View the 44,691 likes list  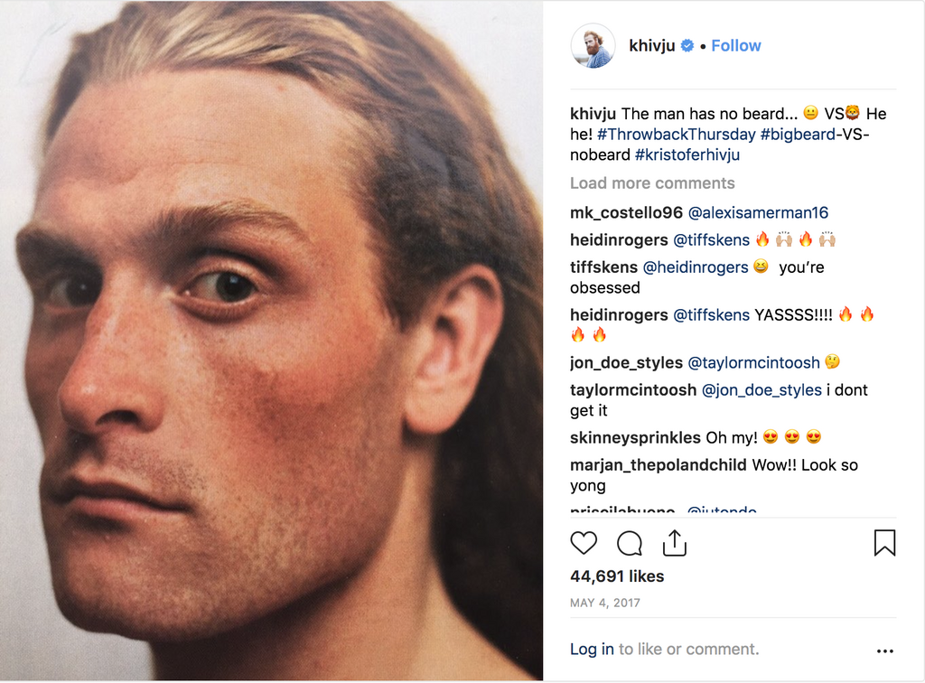click(x=617, y=576)
